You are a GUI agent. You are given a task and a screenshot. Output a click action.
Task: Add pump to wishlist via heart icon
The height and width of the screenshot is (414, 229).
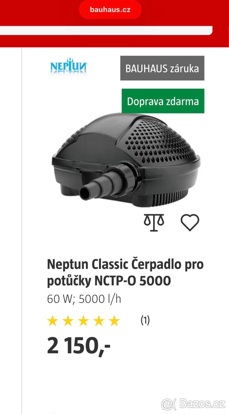[x=190, y=223]
